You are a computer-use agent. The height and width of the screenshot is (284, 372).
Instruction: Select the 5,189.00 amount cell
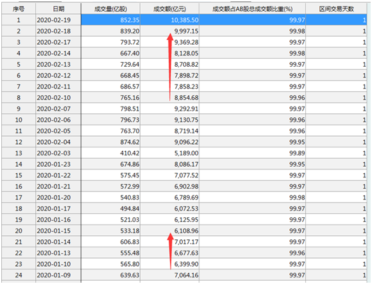(x=169, y=153)
